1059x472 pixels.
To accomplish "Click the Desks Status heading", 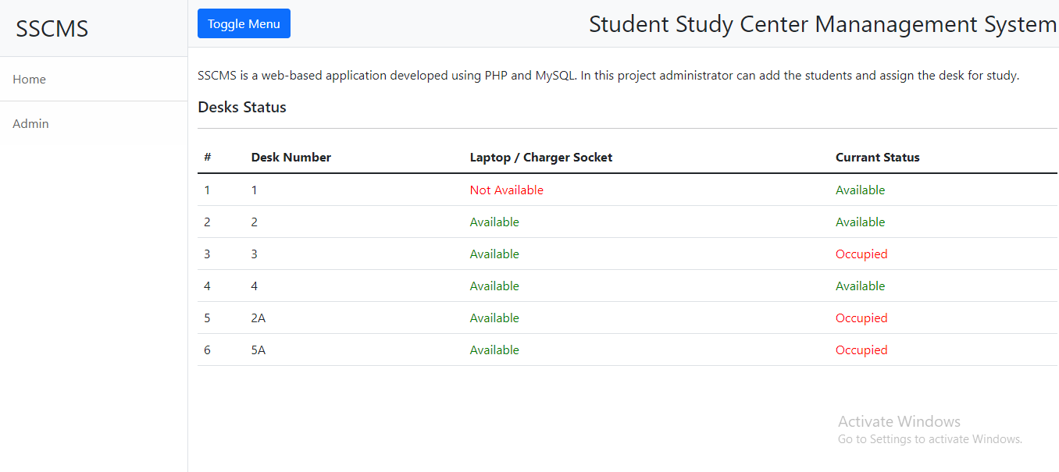I will click(x=242, y=107).
